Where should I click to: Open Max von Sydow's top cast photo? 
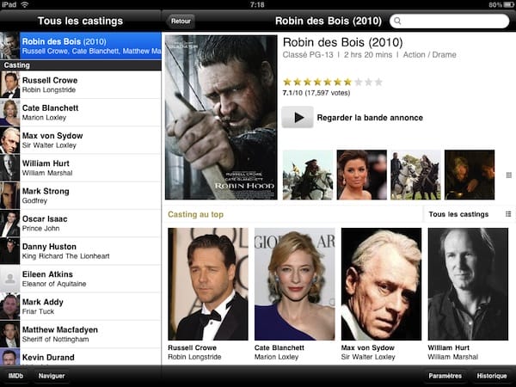pos(381,284)
